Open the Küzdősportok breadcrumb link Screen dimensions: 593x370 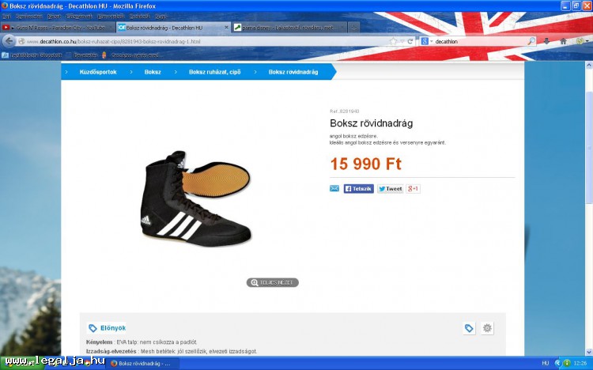click(x=98, y=72)
